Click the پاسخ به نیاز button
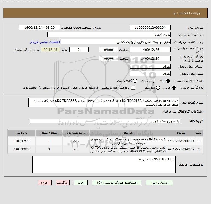The height and width of the screenshot is (204, 211). 159,183
